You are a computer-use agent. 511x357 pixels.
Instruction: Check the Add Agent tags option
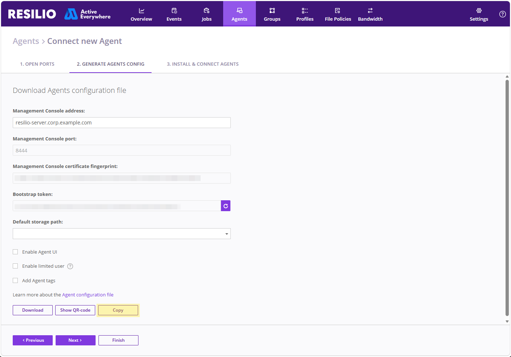(15, 280)
